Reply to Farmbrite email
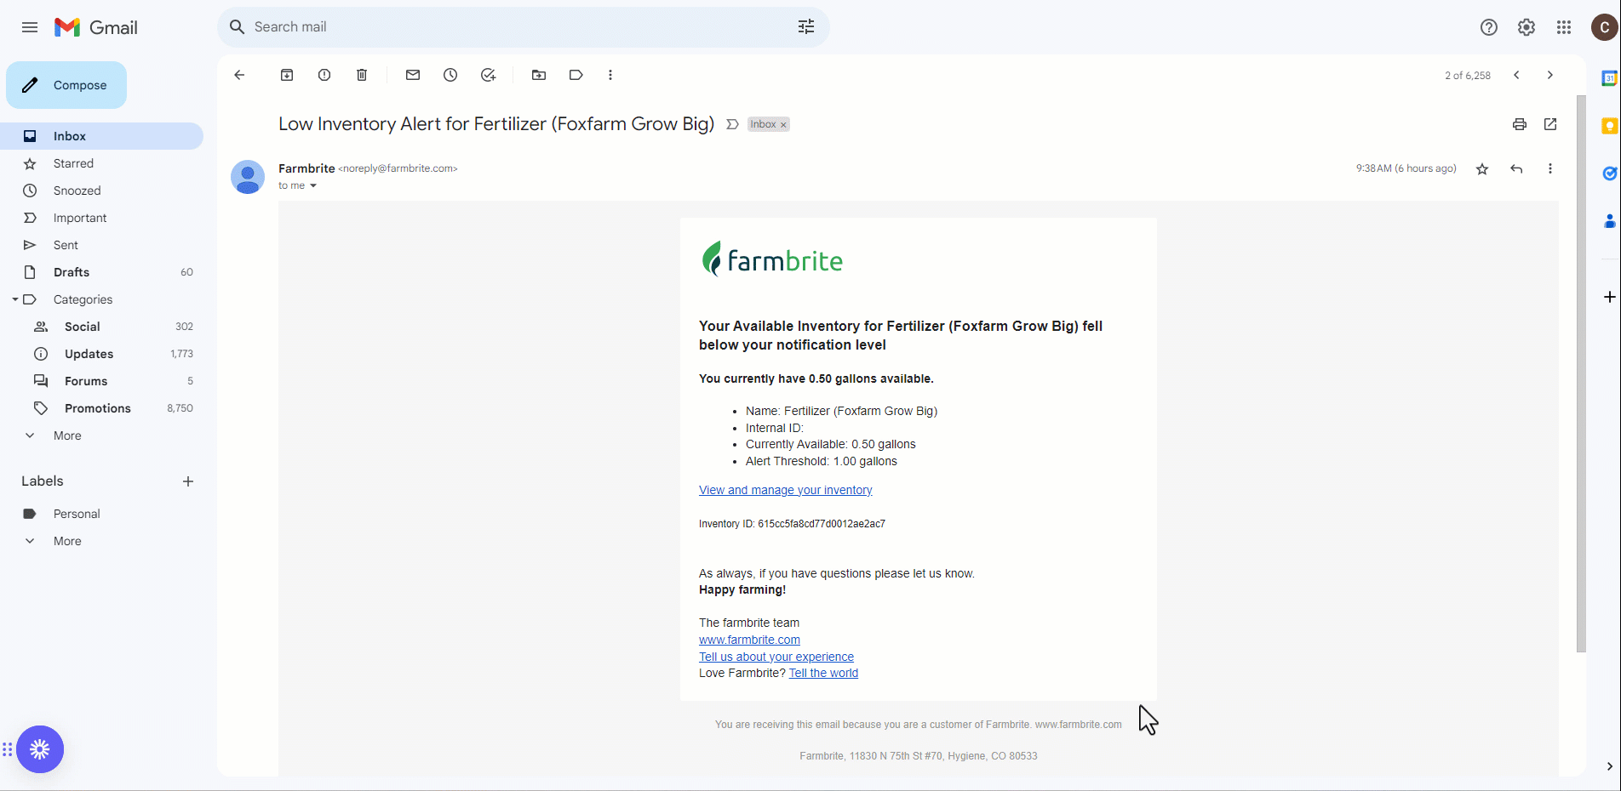The width and height of the screenshot is (1621, 791). click(1516, 168)
